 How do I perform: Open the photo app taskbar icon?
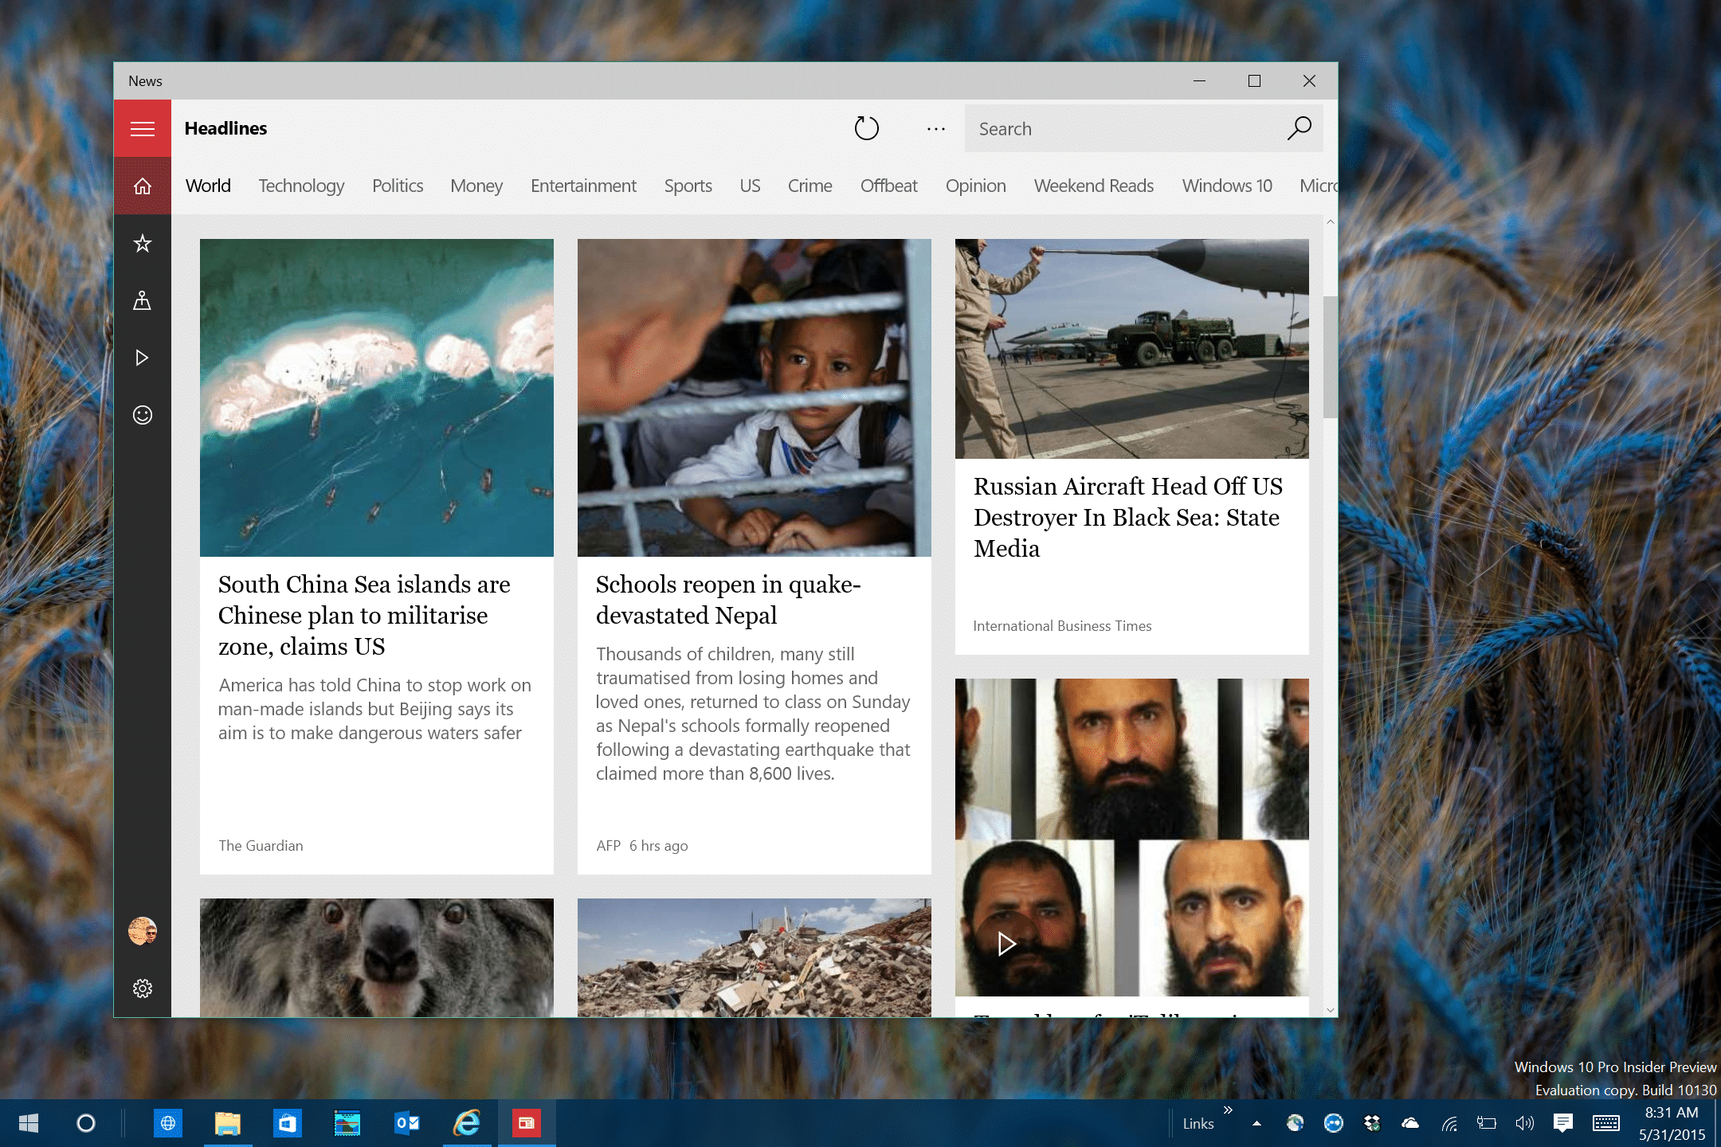(x=347, y=1123)
